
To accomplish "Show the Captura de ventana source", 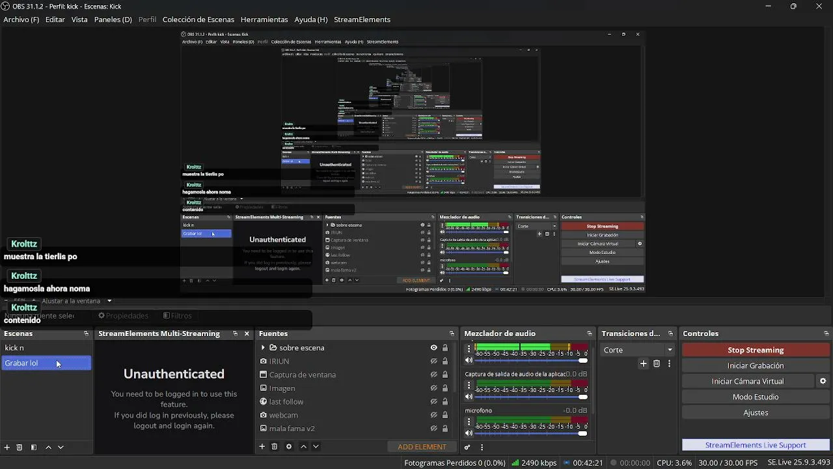I will pyautogui.click(x=434, y=375).
